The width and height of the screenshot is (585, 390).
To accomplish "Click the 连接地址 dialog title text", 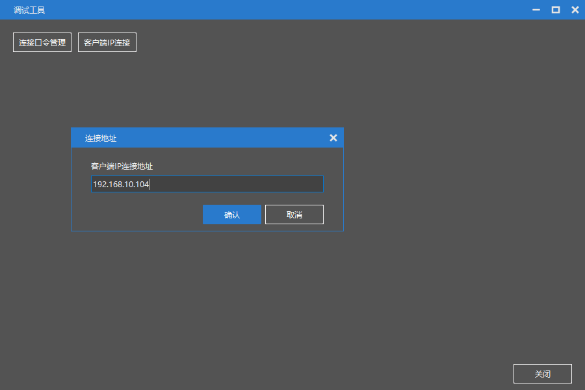I will click(x=101, y=138).
